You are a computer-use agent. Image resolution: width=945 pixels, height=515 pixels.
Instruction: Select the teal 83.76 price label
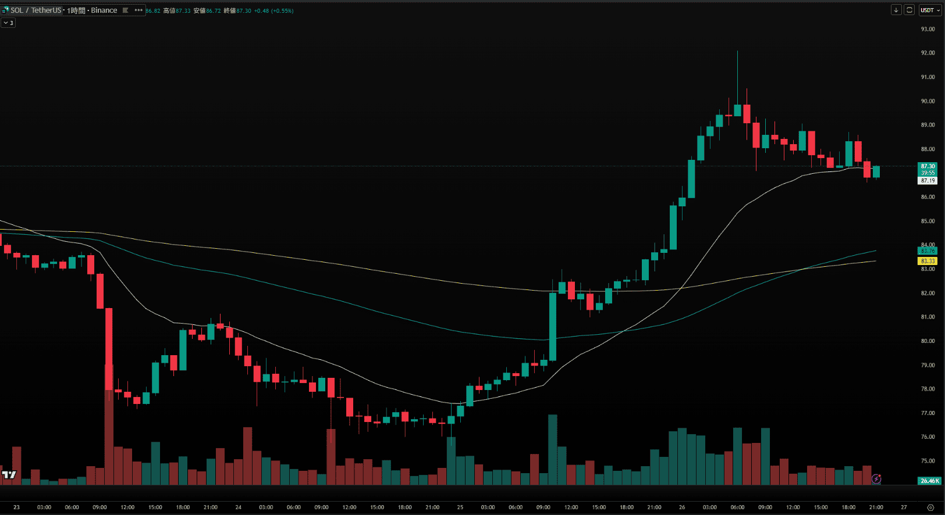pos(928,251)
